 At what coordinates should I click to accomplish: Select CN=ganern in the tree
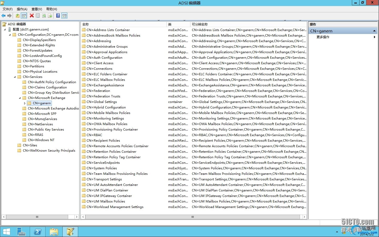tap(42, 103)
